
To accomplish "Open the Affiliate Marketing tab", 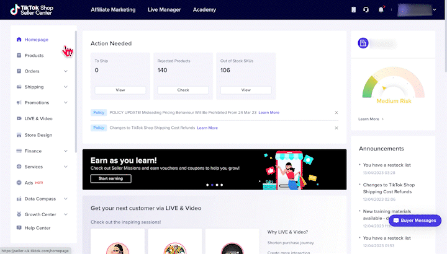I will [x=114, y=10].
